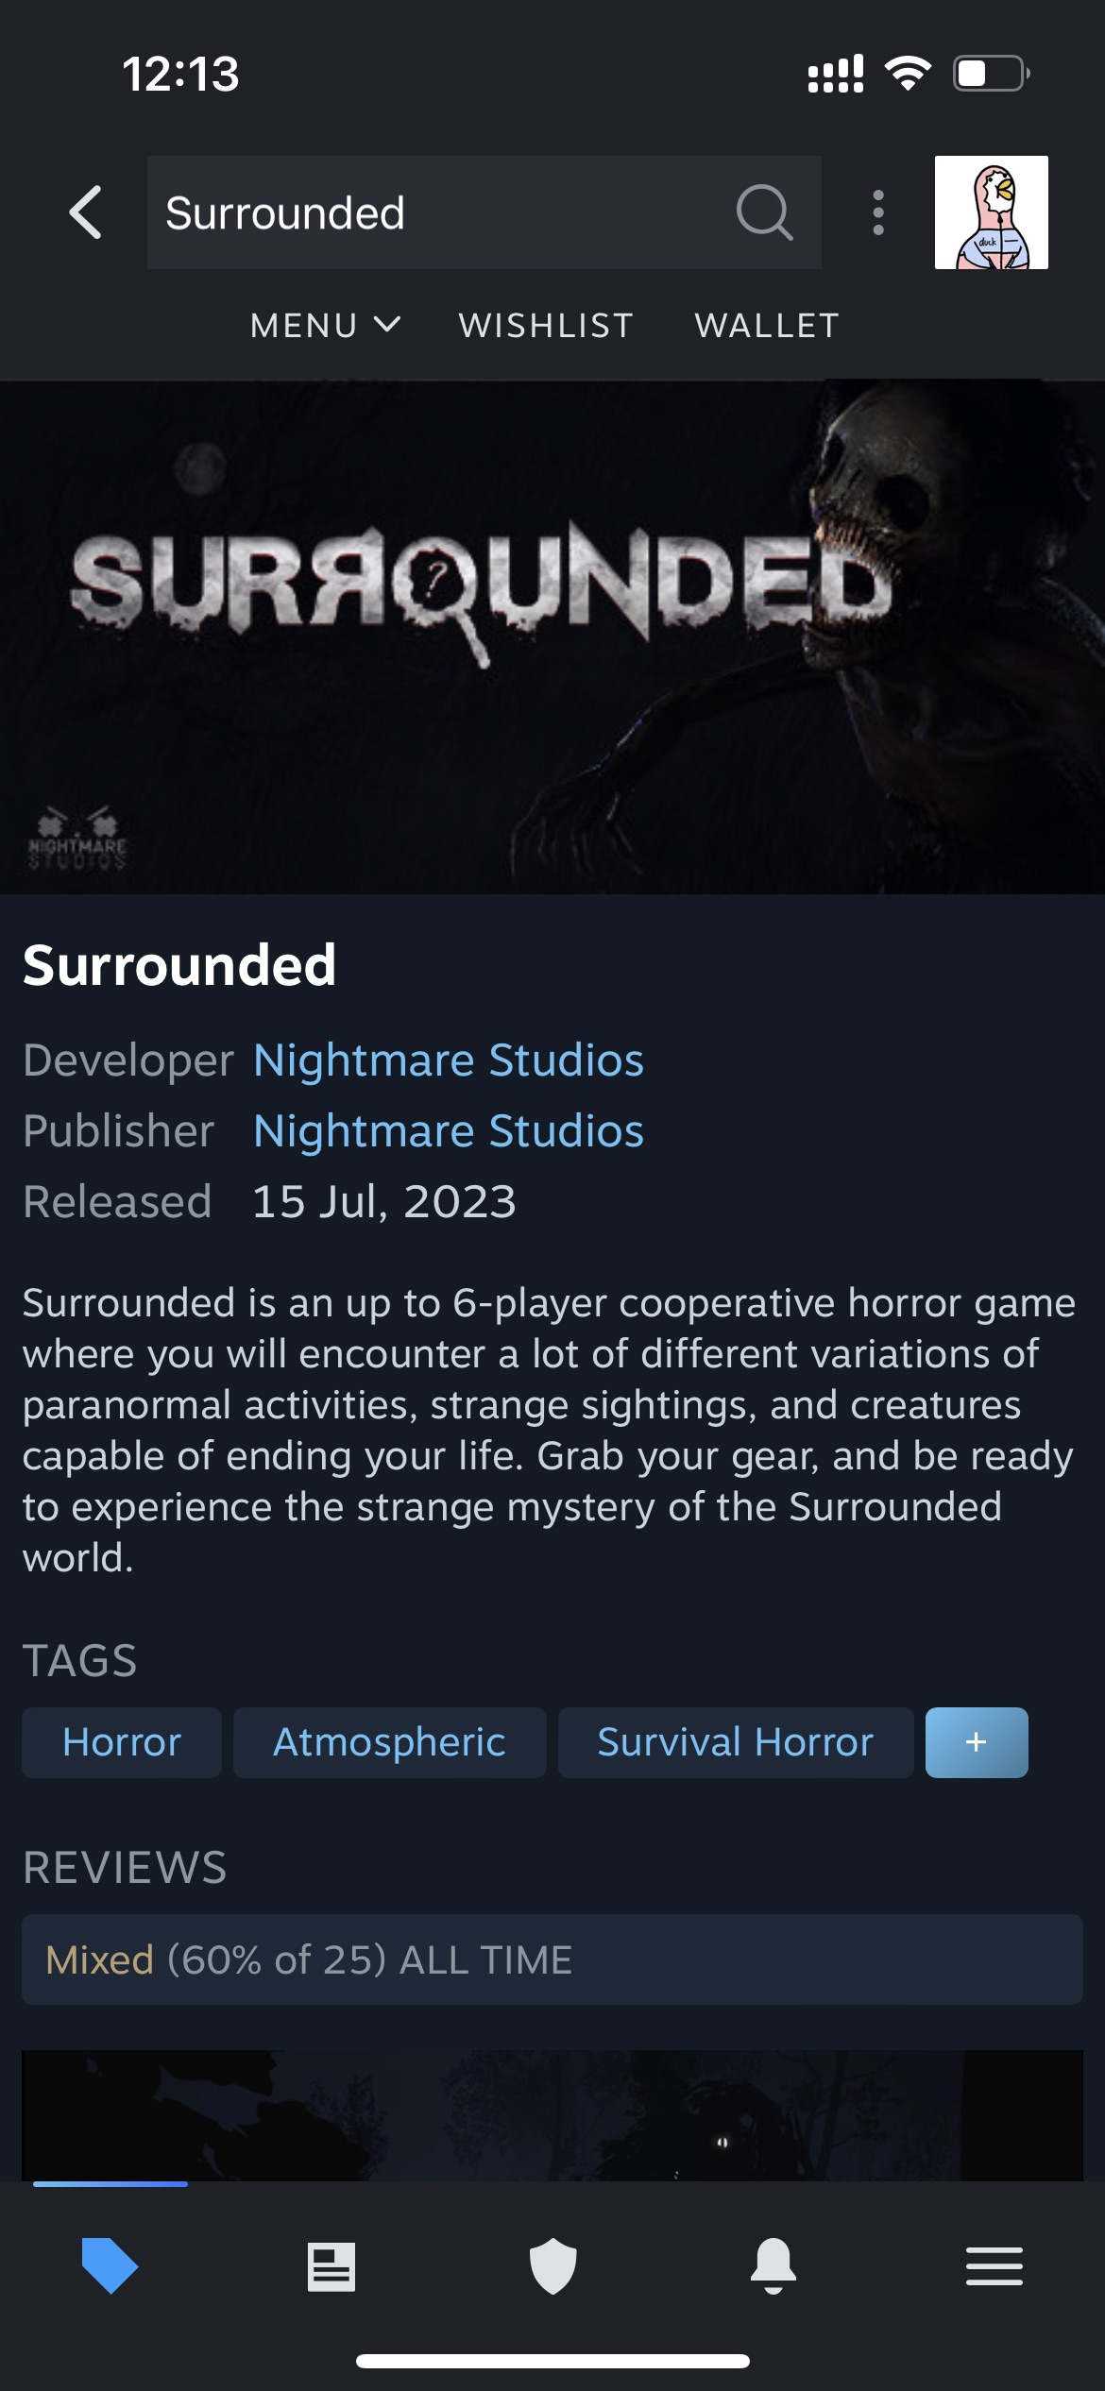Screen dimensions: 1105x2391
Task: Expand more tags with plus button
Action: point(977,1742)
